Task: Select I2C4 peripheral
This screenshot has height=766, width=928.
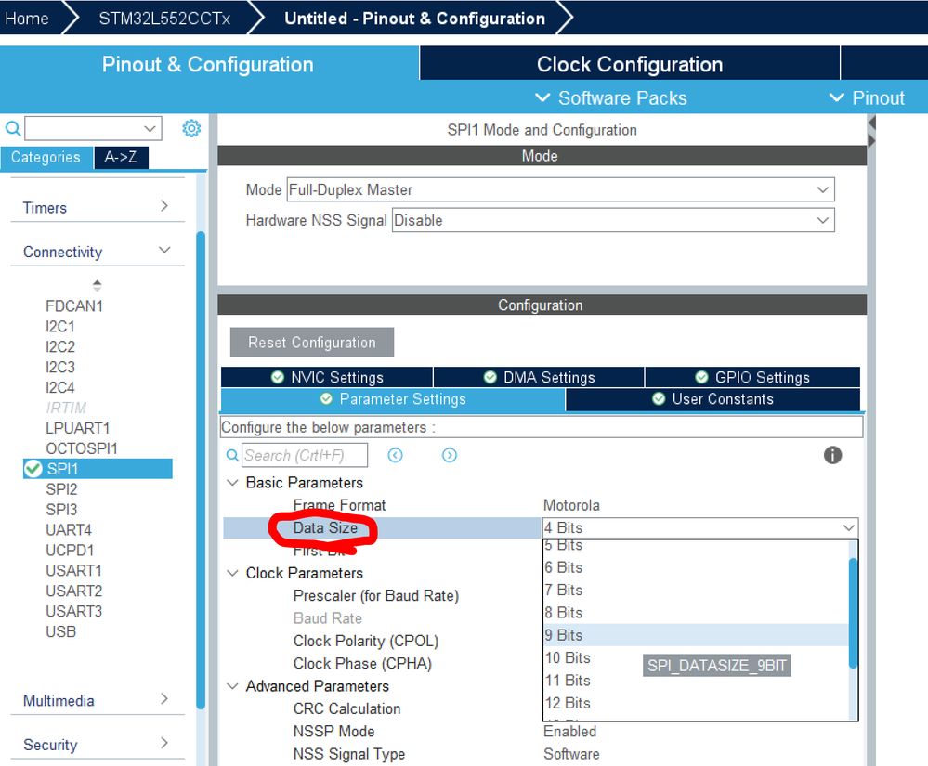Action: 60,387
